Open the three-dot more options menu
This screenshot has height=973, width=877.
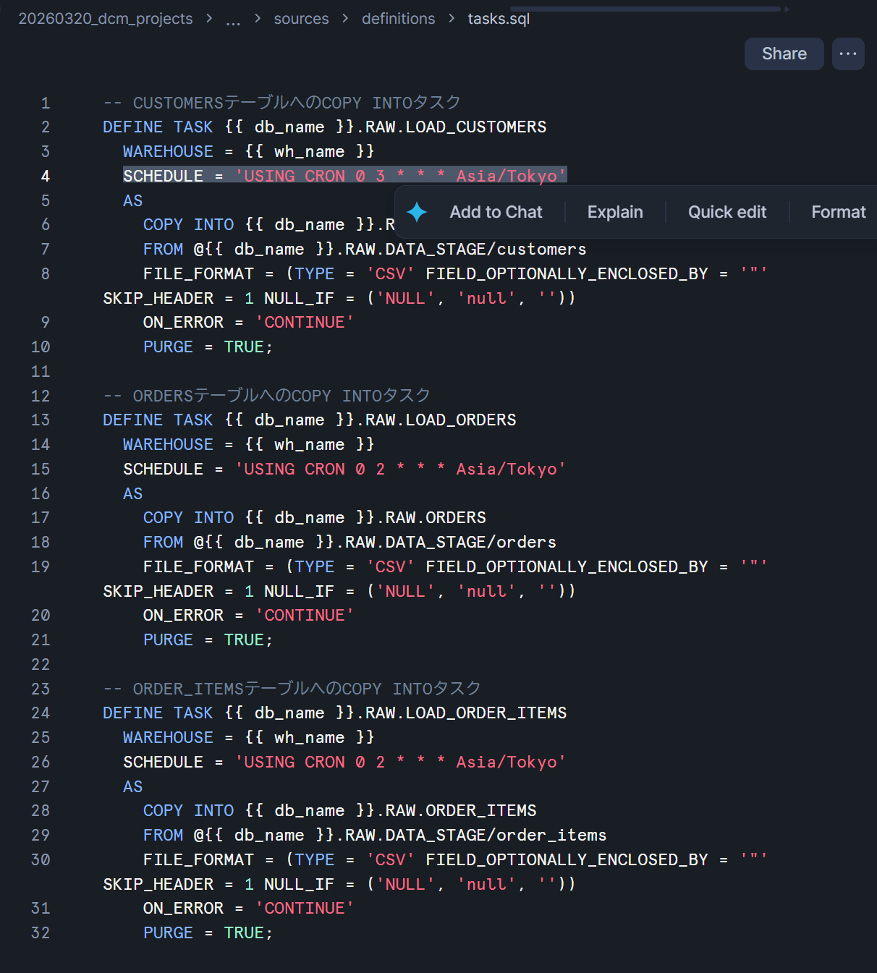pyautogui.click(x=848, y=54)
